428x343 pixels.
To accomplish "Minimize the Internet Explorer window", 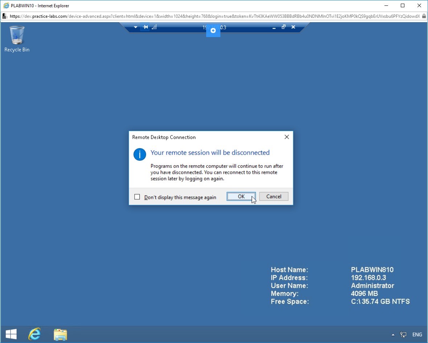I will coord(386,5).
